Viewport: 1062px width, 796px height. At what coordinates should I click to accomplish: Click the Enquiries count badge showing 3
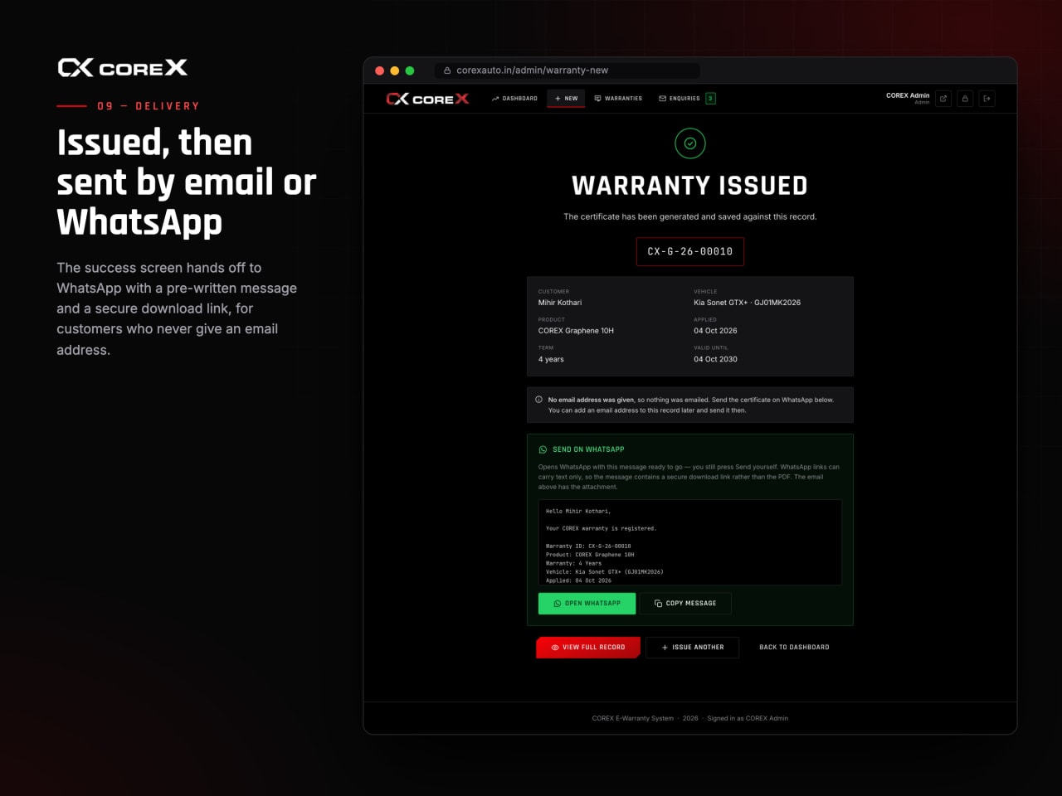(711, 99)
